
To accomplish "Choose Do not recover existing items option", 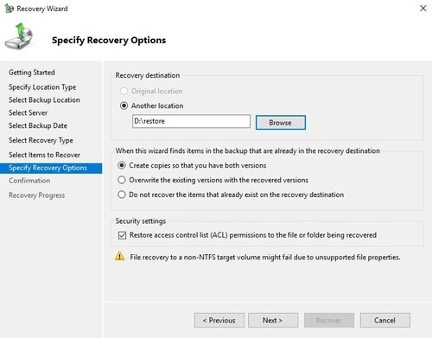I will (x=122, y=195).
